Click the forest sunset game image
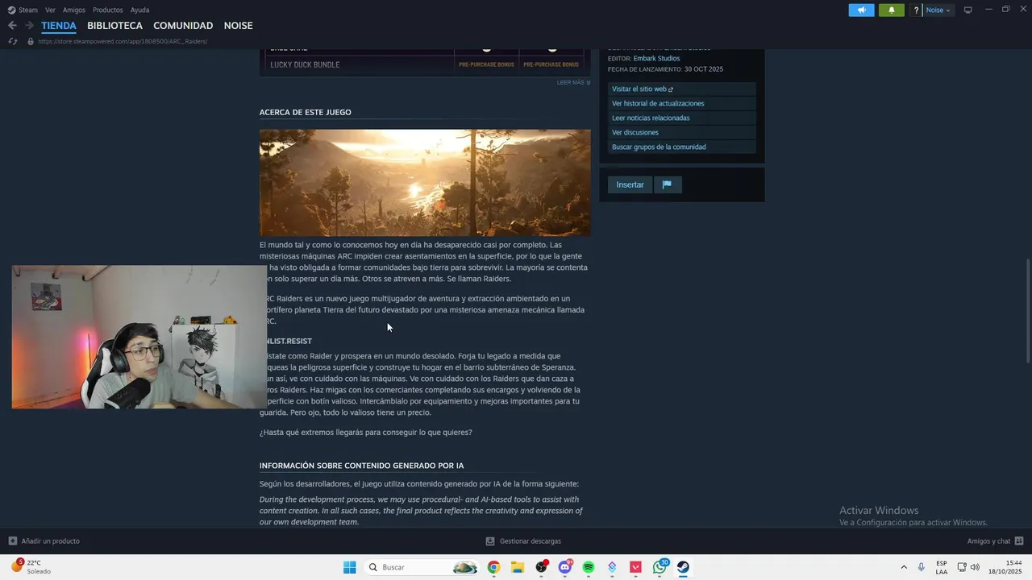Screen dimensions: 1032x580 point(425,183)
